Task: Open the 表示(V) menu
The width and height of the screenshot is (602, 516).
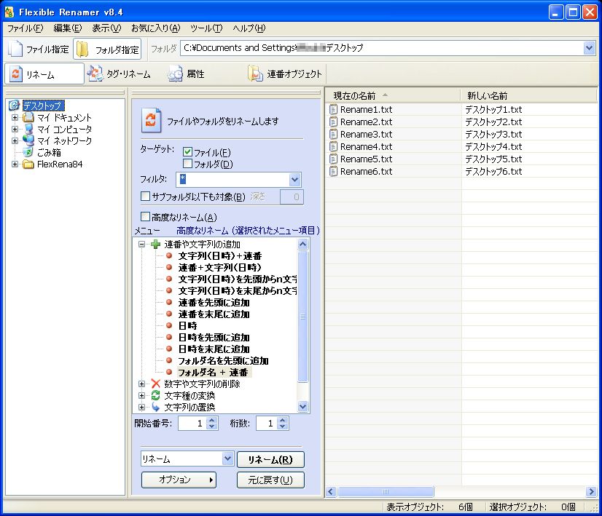Action: point(106,28)
